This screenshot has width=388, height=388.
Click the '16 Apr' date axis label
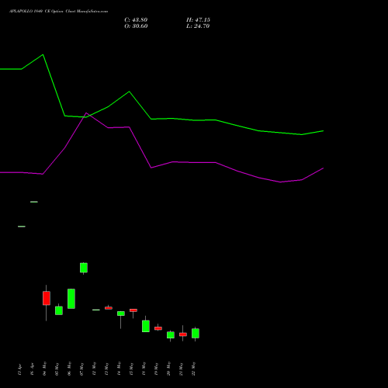[32, 369]
